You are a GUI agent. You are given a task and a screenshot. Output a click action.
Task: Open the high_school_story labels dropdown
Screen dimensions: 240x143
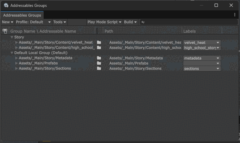coord(202,48)
